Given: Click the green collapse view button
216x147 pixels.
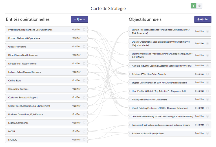Looking at the screenshot, I should pyautogui.click(x=193, y=6).
